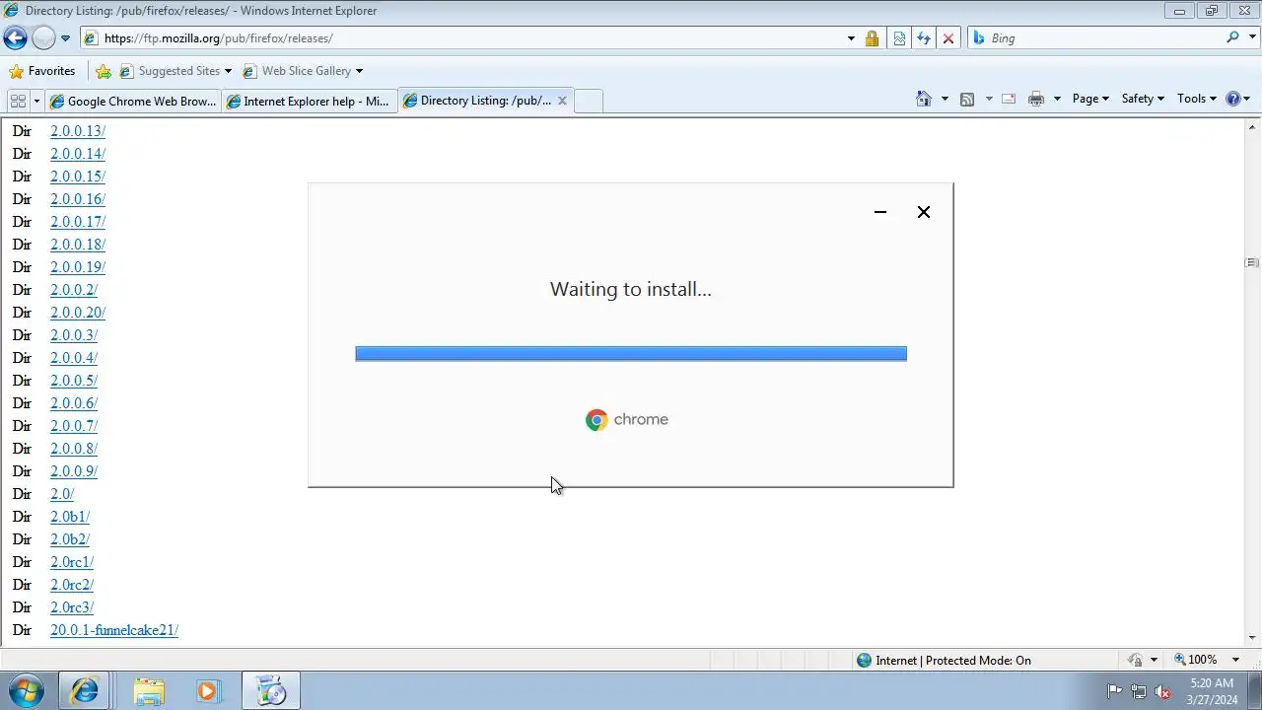The height and width of the screenshot is (710, 1262).
Task: Click the Home icon in command bar
Action: pos(924,99)
